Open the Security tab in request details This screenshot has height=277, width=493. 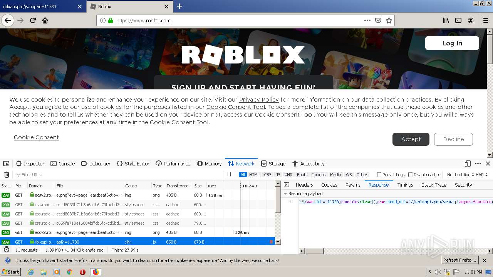click(x=463, y=185)
